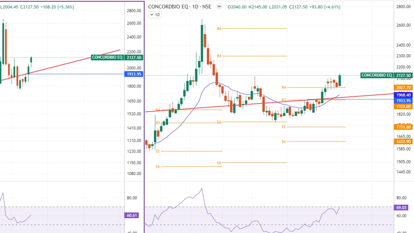Select the 60.61 RSI label in left chart
This screenshot has width=414, height=233.
(x=132, y=215)
